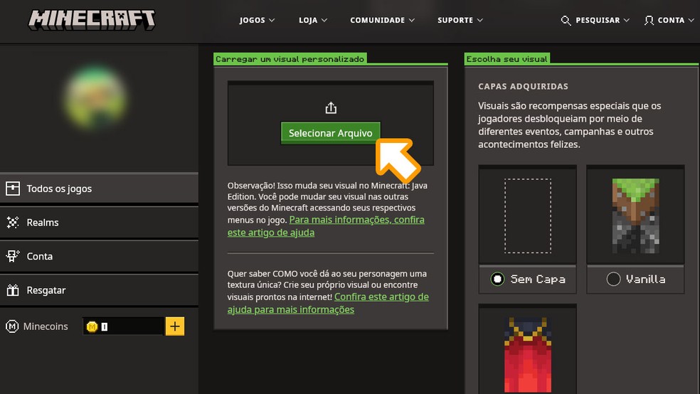Click the Selecionar Arquivo button
Screen dimensions: 700x394
(x=330, y=133)
